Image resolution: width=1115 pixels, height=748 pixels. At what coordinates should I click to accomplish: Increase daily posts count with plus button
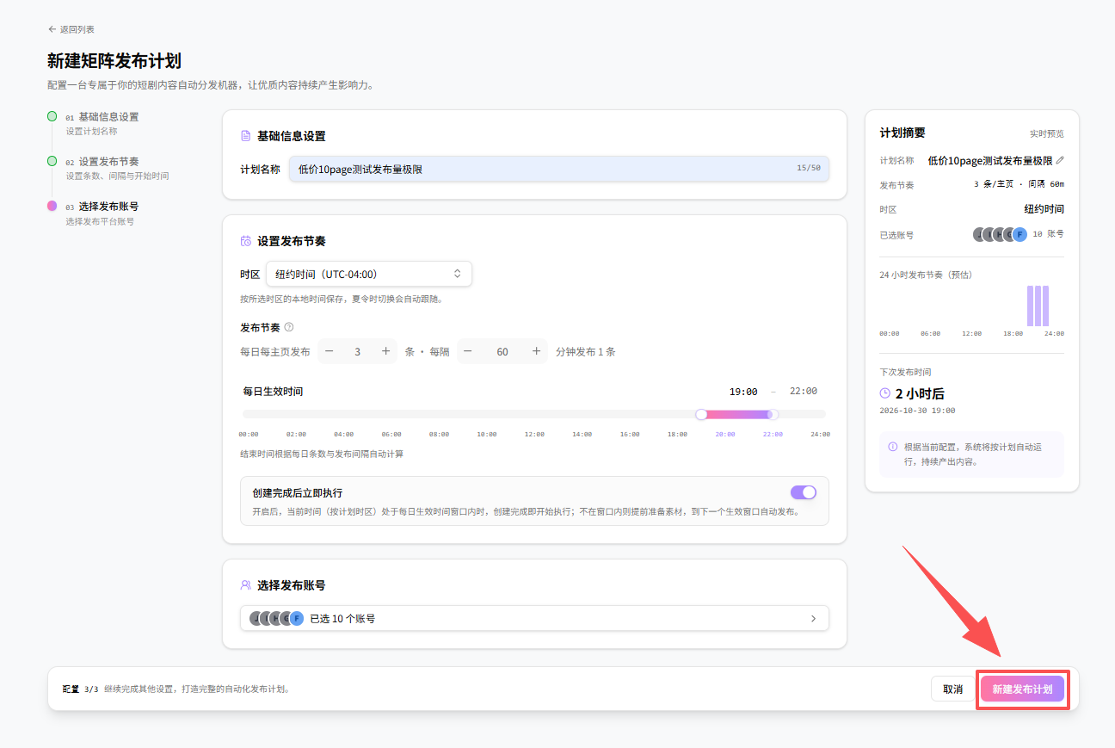[x=385, y=351]
